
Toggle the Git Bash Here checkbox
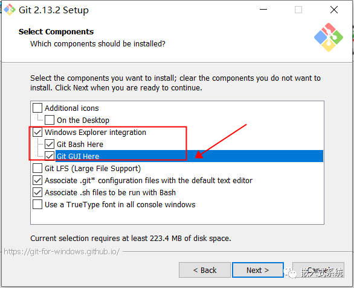click(50, 144)
